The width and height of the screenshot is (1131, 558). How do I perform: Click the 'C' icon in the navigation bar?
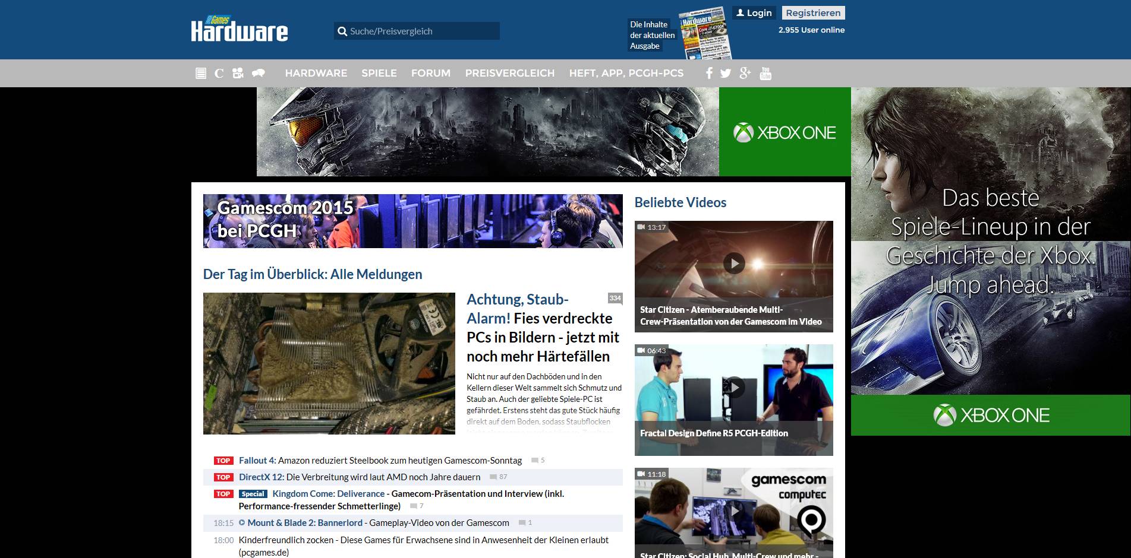coord(219,74)
